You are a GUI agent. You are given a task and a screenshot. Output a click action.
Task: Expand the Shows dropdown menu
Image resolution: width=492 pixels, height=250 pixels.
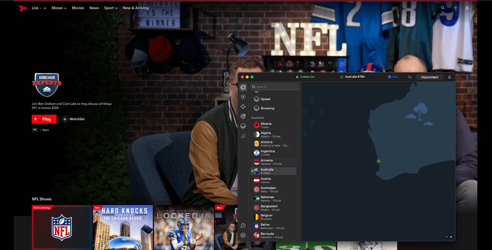tap(59, 8)
